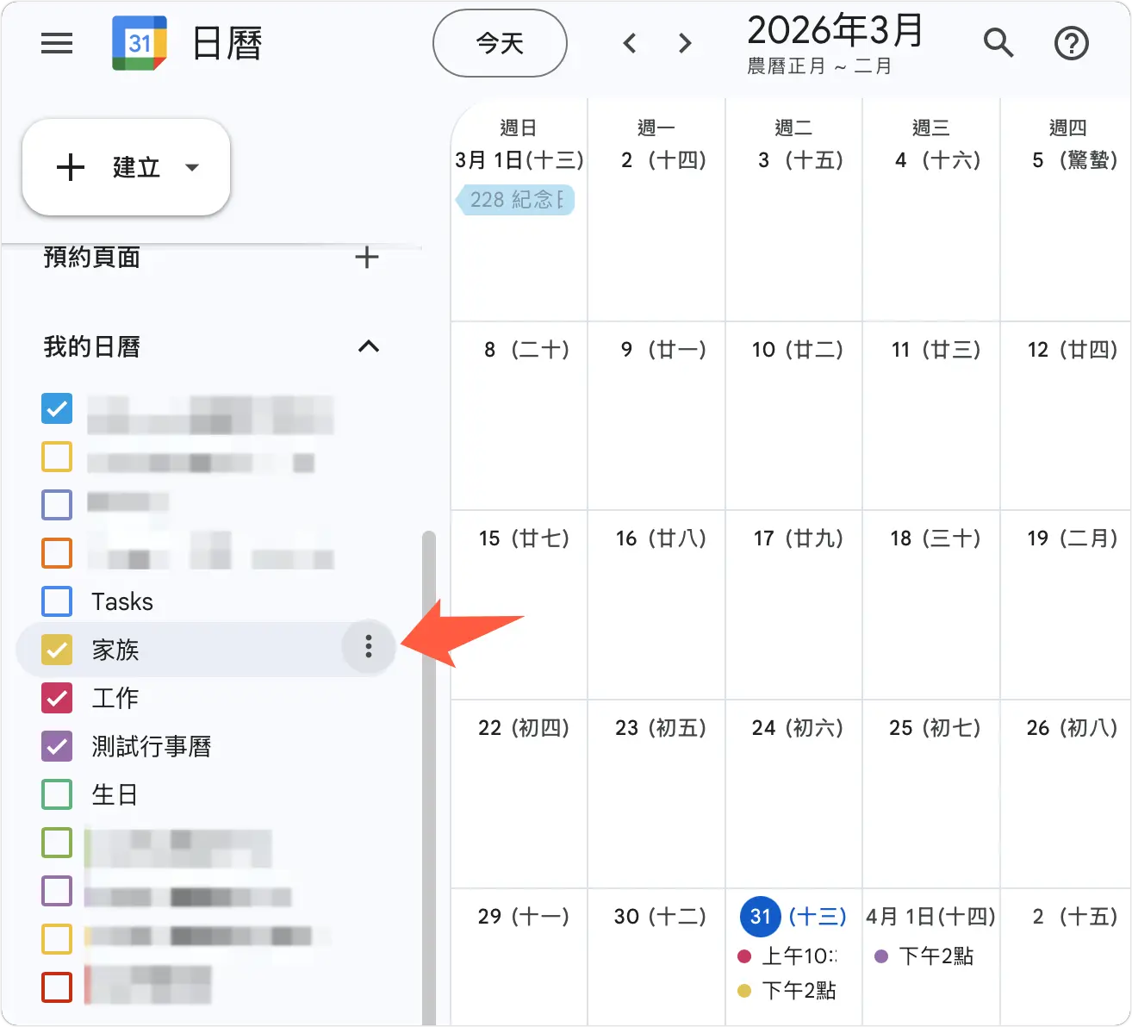Image resolution: width=1132 pixels, height=1027 pixels.
Task: Toggle the red checkbox at list bottom
Action: pyautogui.click(x=57, y=987)
